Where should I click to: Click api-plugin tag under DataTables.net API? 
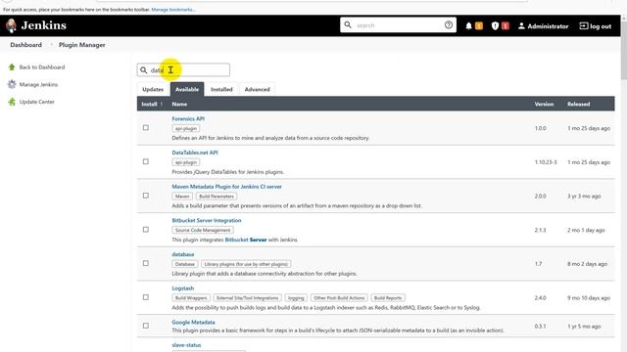pos(186,162)
